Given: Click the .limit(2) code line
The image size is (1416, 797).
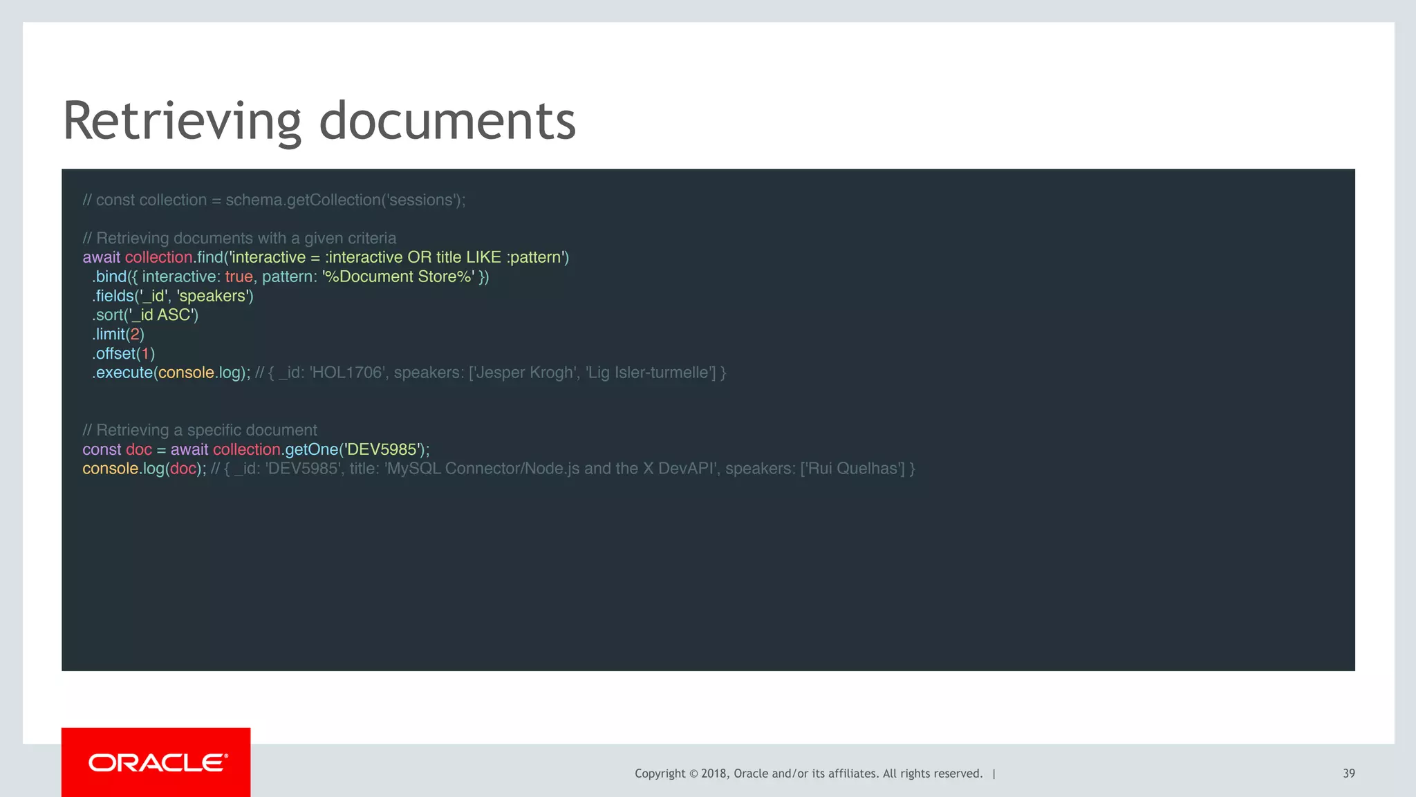Looking at the screenshot, I should point(118,335).
